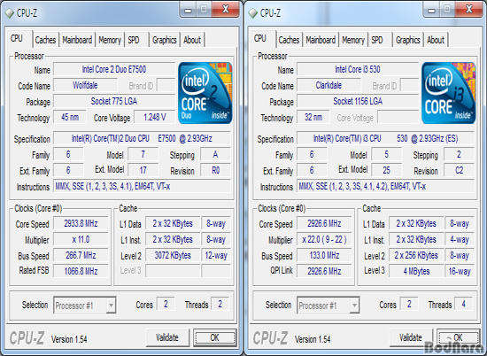The width and height of the screenshot is (487, 356).
Task: Click specification field with i3 530 (ES)
Action: tap(385, 138)
